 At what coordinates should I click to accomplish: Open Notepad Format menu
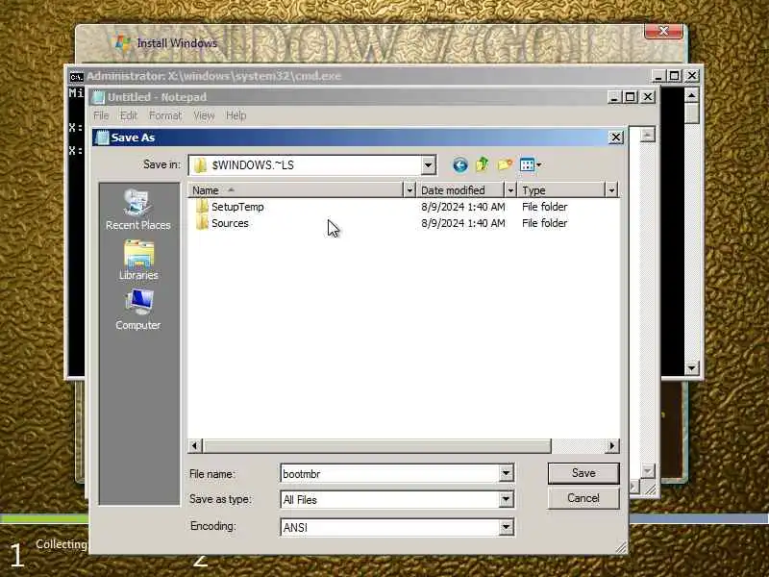pos(164,115)
